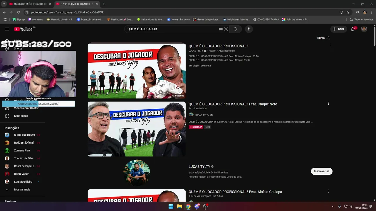
Task: Show hidden tray icons chevron
Action: (333, 206)
